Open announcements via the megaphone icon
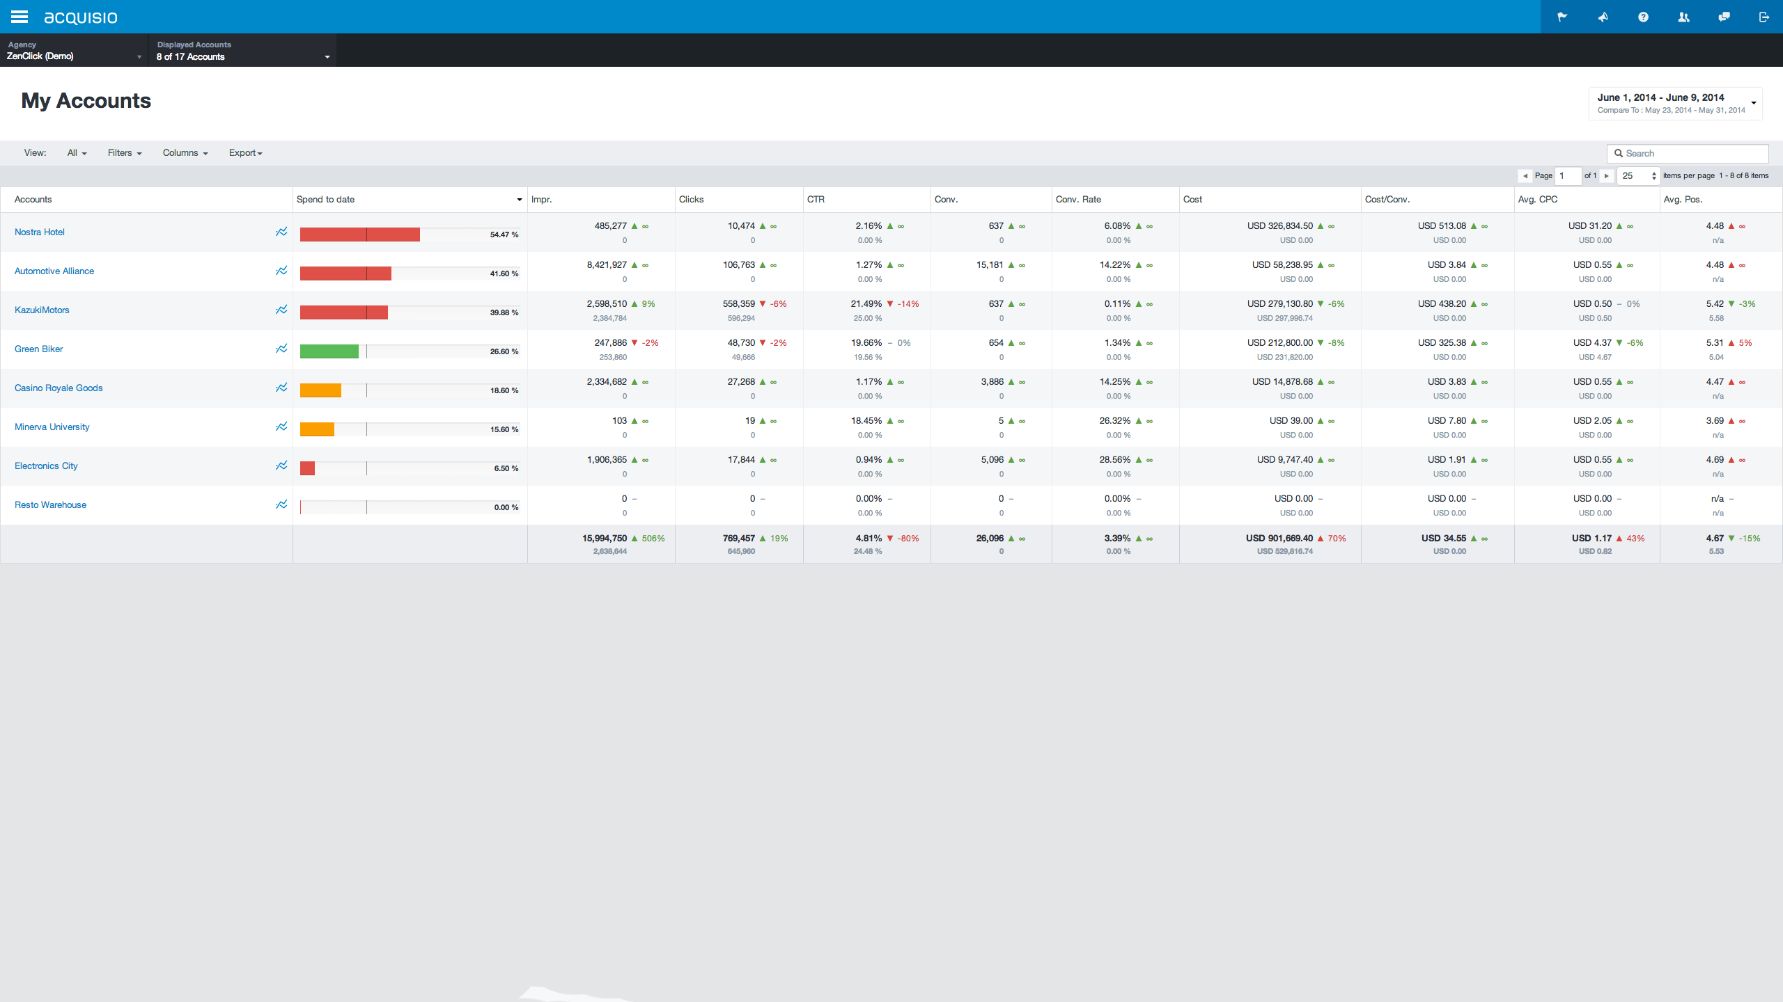 (x=1603, y=16)
